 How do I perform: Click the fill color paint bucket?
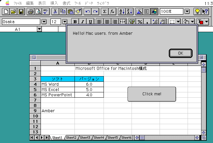point(186,22)
